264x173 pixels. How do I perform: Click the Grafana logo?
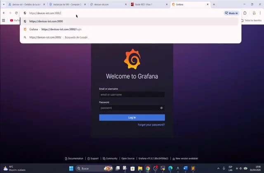(x=132, y=59)
